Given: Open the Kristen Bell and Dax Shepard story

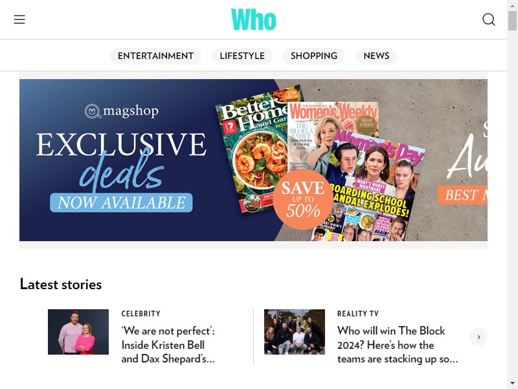Looking at the screenshot, I should pos(168,345).
